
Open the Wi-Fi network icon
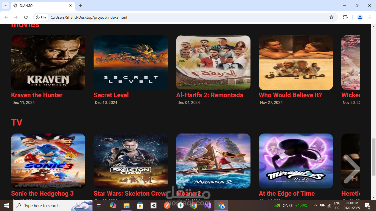click(329, 206)
